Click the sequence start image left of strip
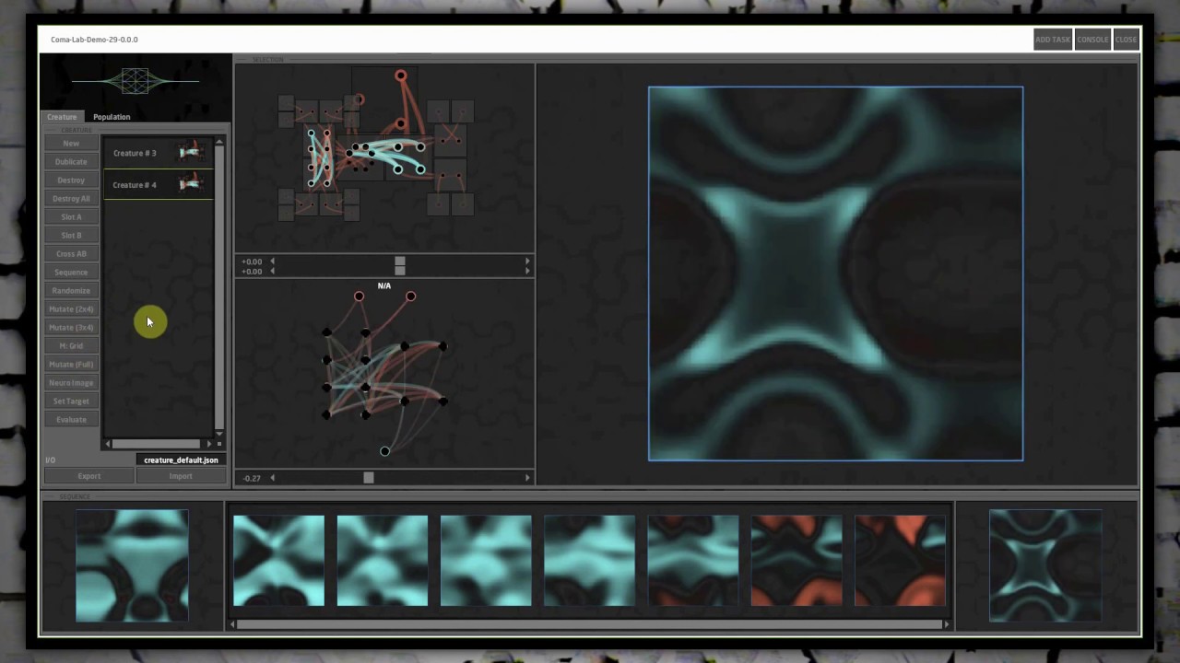Viewport: 1180px width, 663px height. [132, 565]
